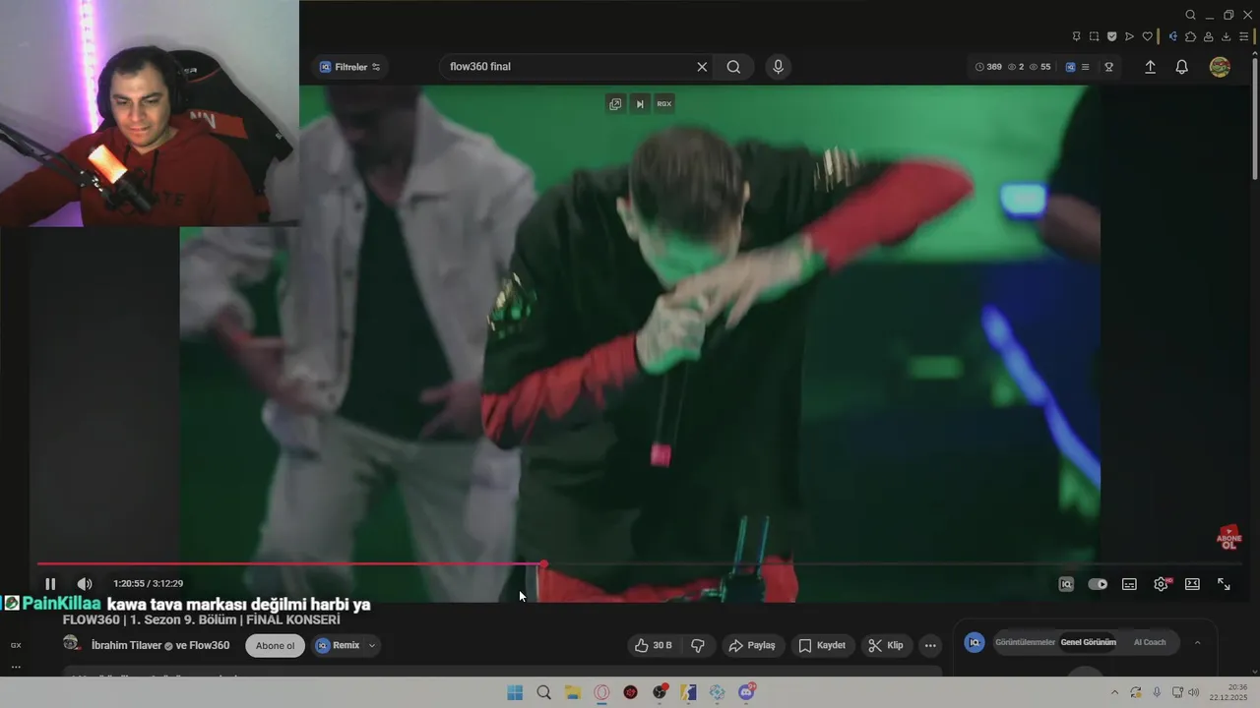Click the system volume tray icon
This screenshot has height=708, width=1260.
pos(1194,692)
